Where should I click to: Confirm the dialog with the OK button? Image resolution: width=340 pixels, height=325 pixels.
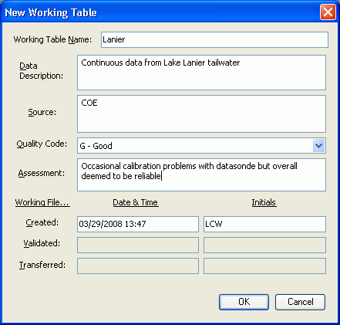click(x=244, y=302)
